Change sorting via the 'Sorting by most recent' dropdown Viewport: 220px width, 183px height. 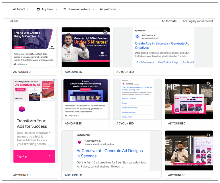point(198,21)
